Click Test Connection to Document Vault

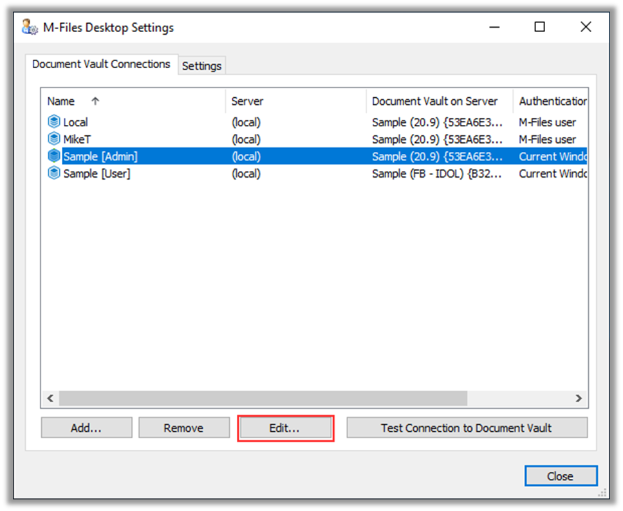pyautogui.click(x=467, y=427)
